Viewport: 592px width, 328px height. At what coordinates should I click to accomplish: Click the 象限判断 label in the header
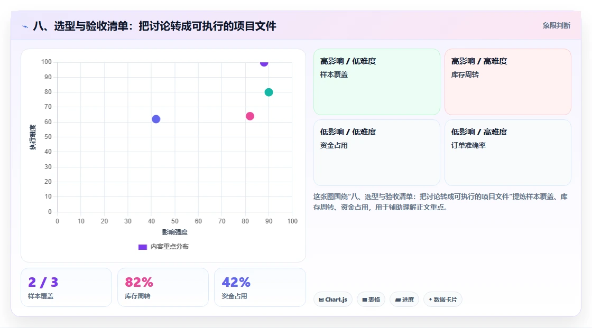point(556,26)
